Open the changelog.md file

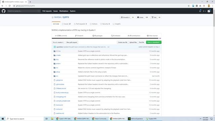click(61, 97)
